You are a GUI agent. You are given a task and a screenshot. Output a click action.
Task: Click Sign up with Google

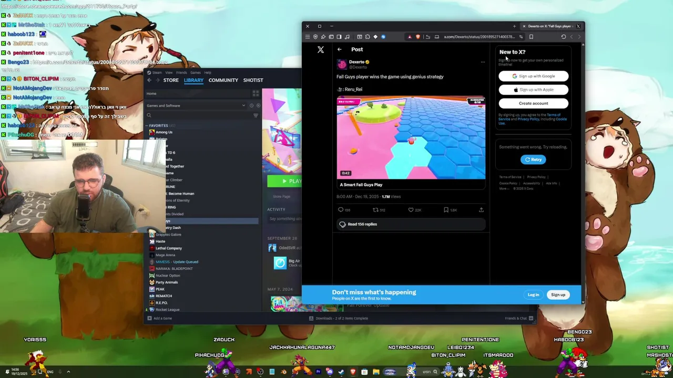(x=534, y=76)
